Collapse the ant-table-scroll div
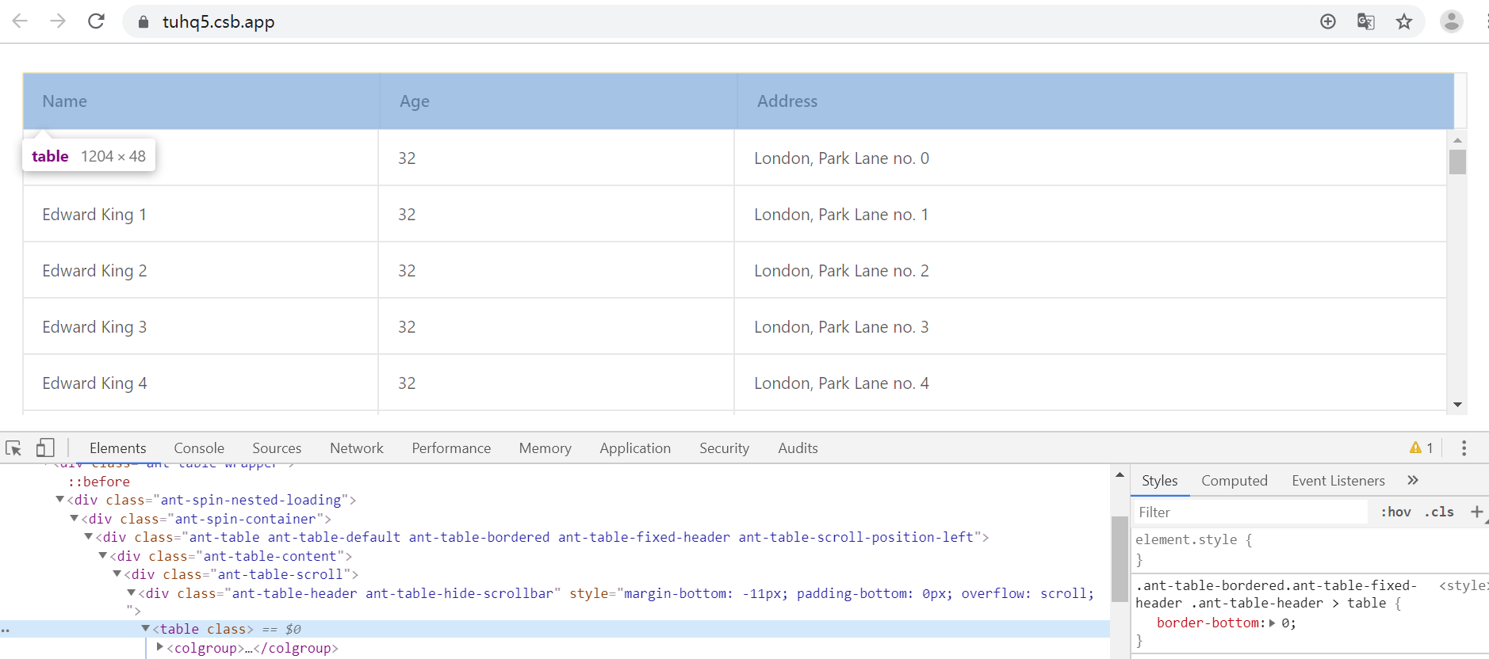 point(117,573)
